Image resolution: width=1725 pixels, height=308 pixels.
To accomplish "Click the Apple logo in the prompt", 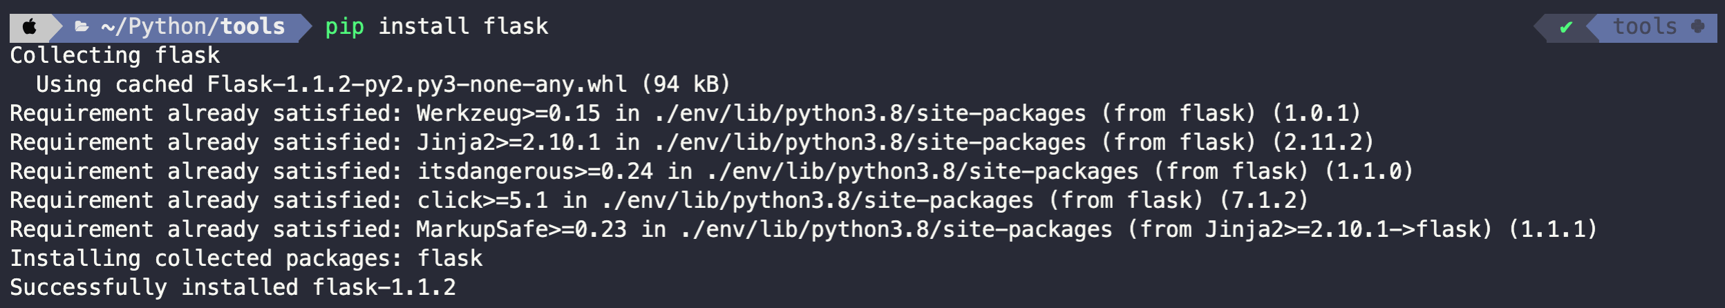I will pos(30,27).
